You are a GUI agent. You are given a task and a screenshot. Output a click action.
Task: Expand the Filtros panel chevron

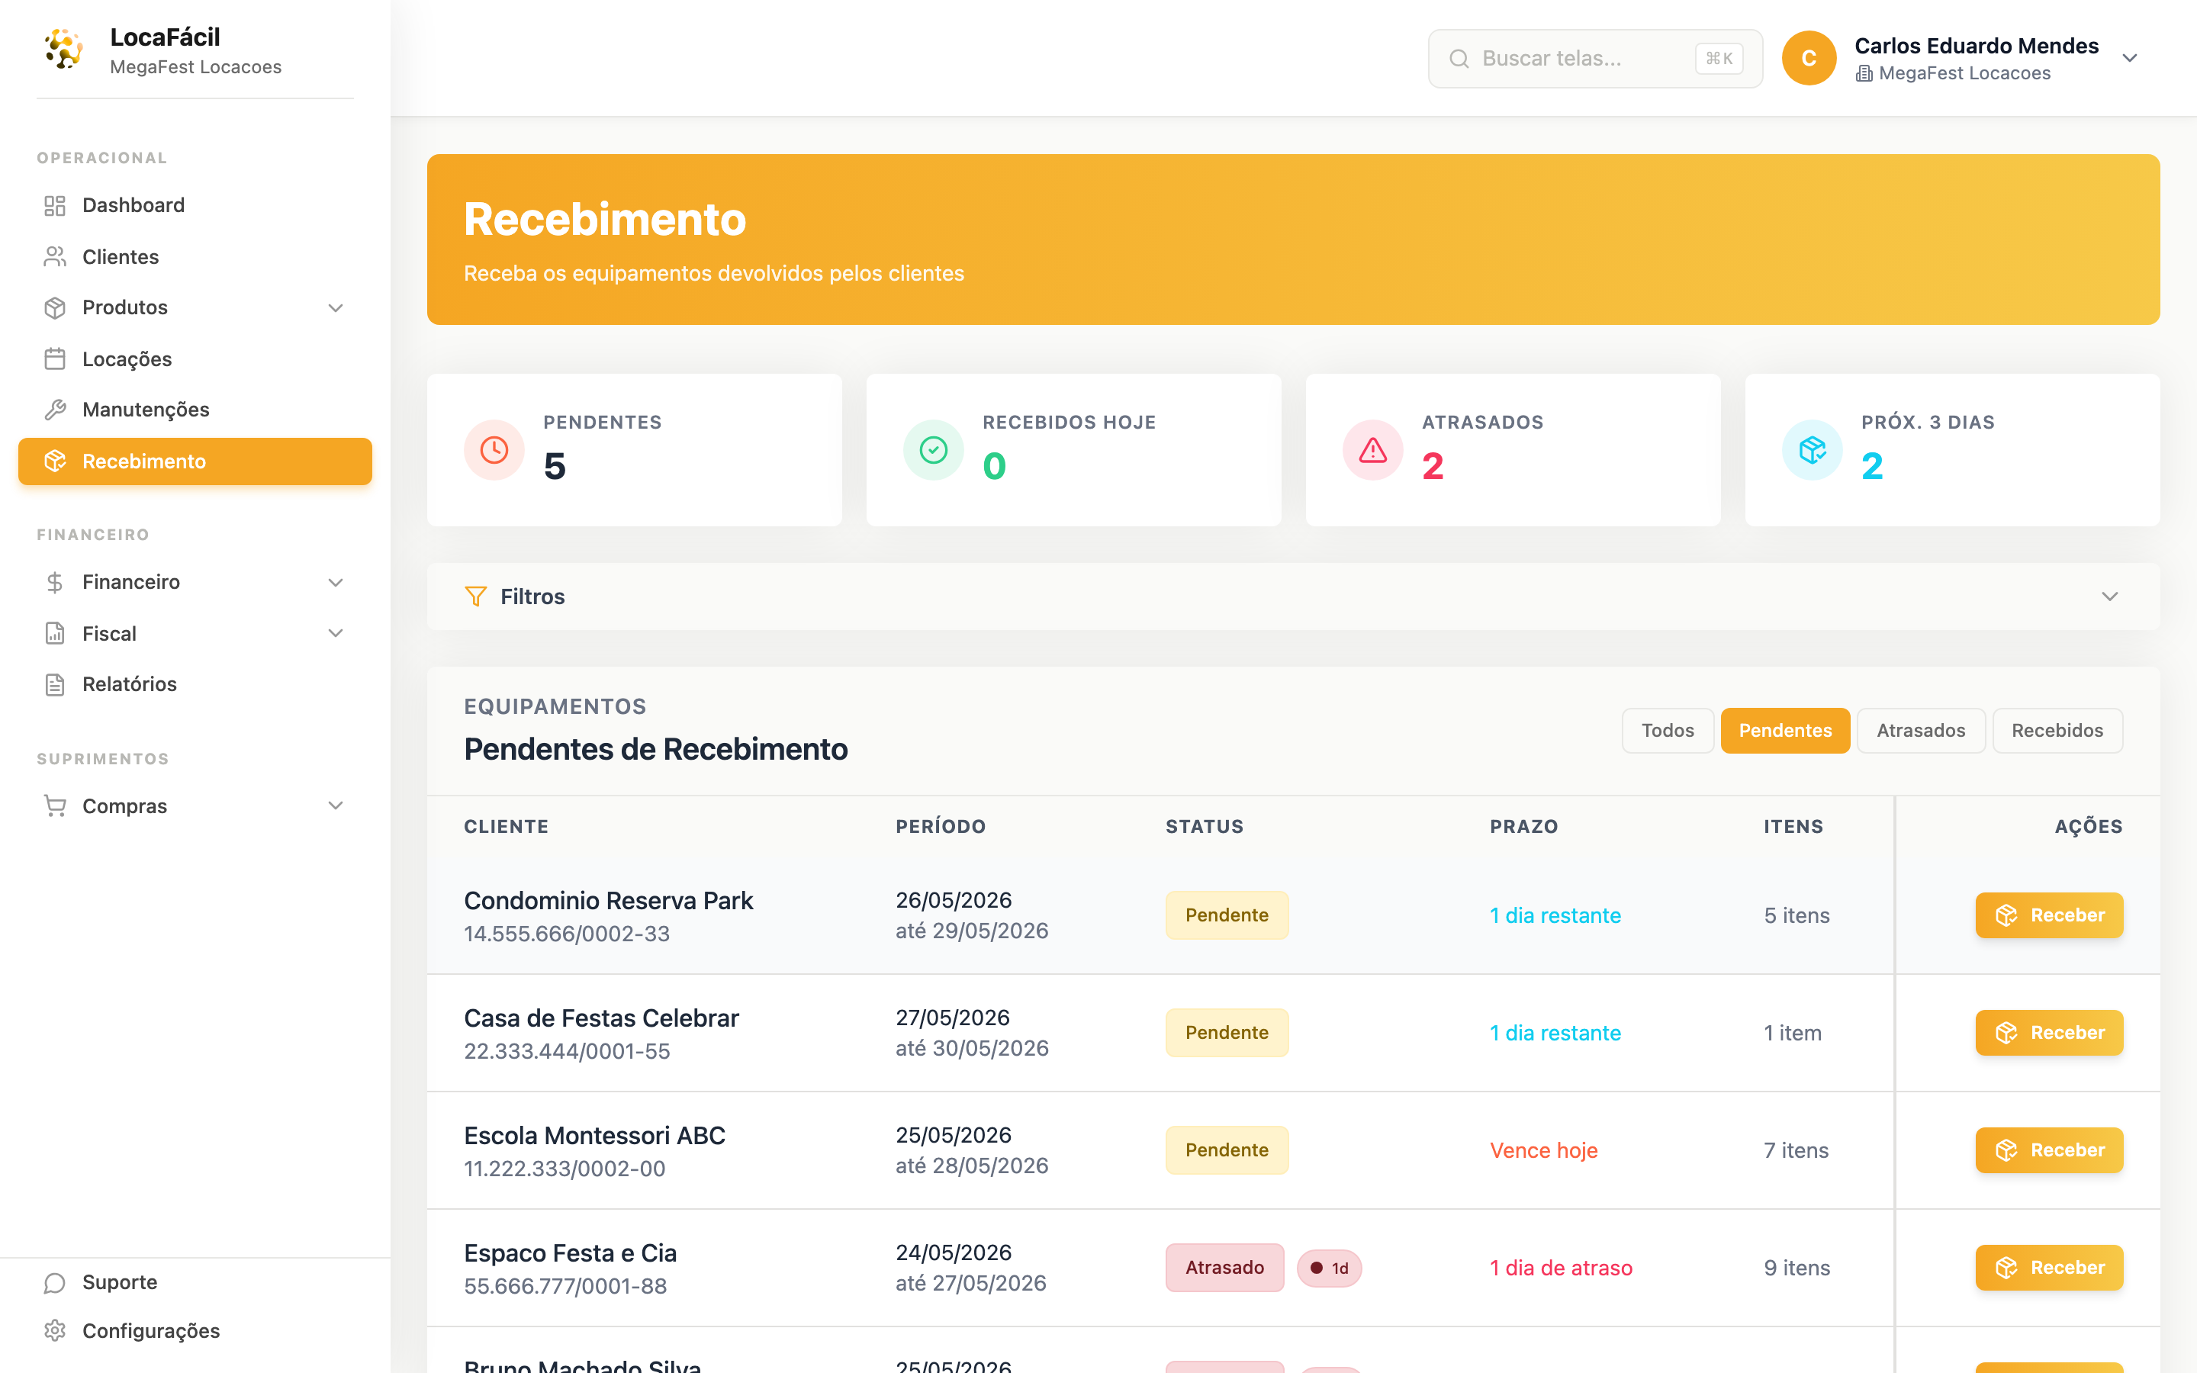(2110, 596)
